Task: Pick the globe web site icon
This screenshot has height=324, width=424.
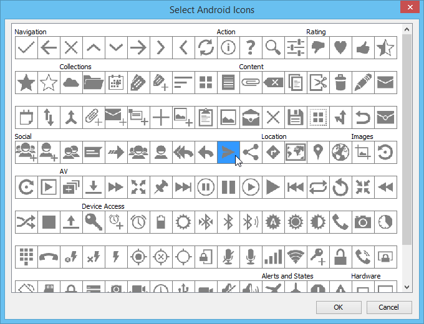Action: coord(340,152)
